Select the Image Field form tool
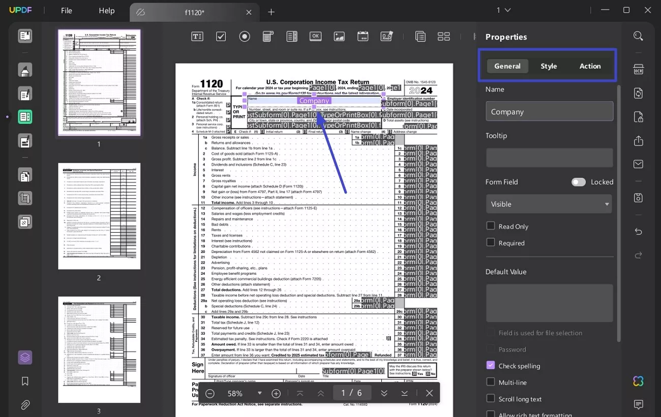The image size is (661, 417). coord(339,36)
